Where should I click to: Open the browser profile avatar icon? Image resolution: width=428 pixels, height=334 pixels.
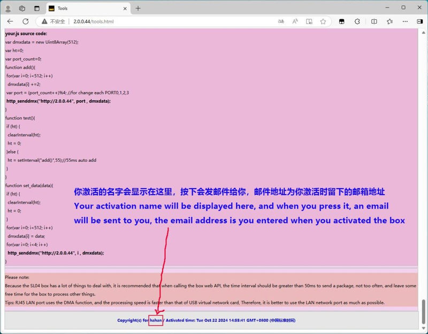pyautogui.click(x=8, y=9)
